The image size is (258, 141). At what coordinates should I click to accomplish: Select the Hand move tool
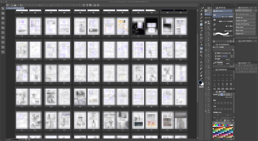tap(201, 76)
